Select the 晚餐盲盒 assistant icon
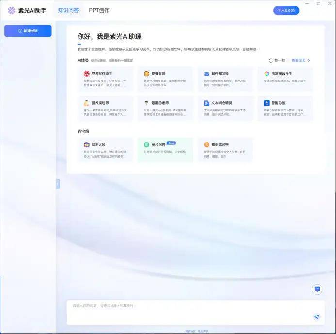Viewport: 336px width, 334px height. click(146, 74)
